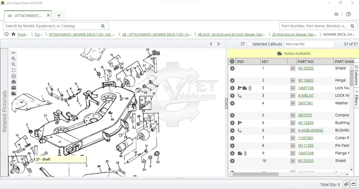Click the substitution icon for M112835
The image size is (359, 189).
coord(239,123)
